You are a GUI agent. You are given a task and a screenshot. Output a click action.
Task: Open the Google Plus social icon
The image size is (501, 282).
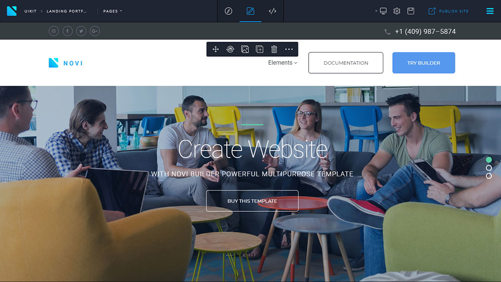pos(95,31)
